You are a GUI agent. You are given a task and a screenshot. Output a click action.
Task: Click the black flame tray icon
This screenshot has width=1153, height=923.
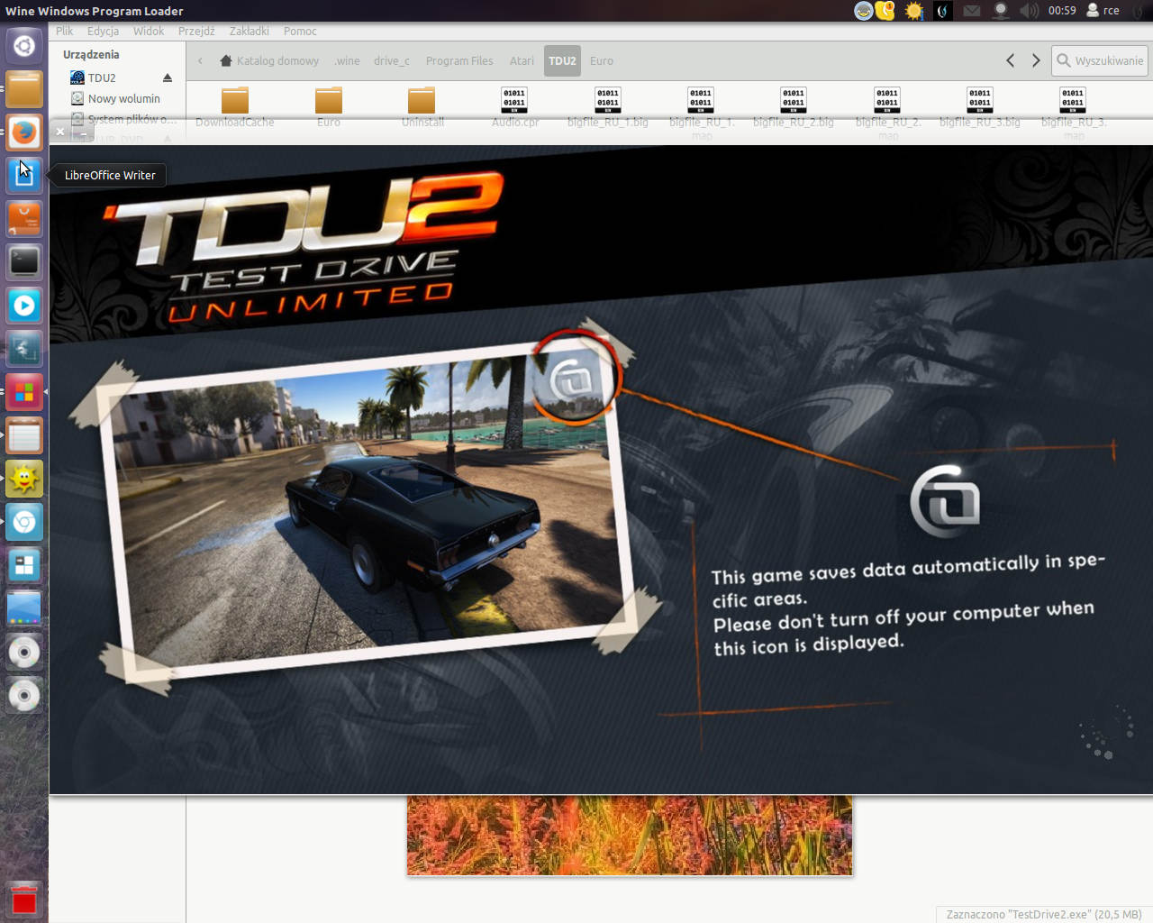point(942,11)
